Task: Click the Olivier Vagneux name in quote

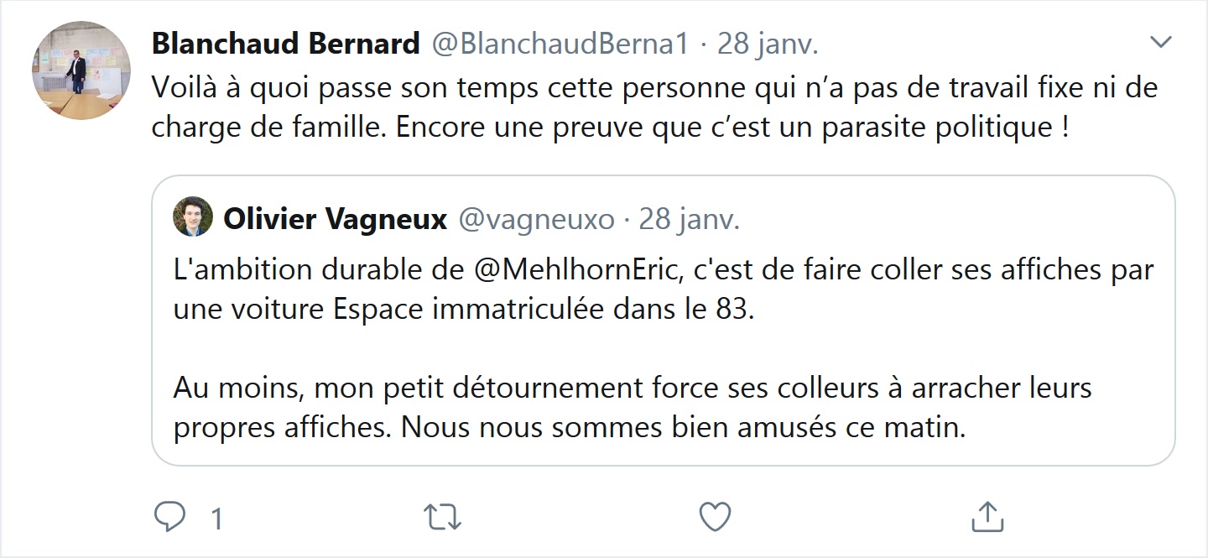Action: (x=335, y=220)
